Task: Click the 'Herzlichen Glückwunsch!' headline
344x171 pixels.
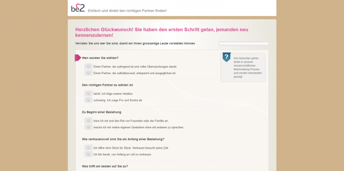Action: [162, 32]
